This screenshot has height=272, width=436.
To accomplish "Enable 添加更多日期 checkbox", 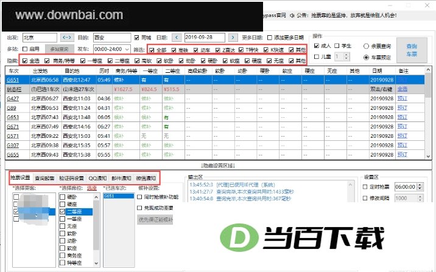I will pos(269,38).
